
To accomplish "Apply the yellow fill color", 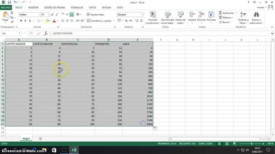I will 47,21.
